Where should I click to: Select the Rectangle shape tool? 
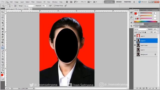click(x=3, y=59)
